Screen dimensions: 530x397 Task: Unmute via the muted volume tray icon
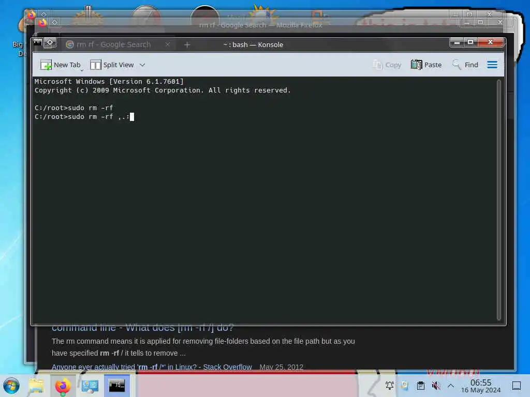(436, 386)
